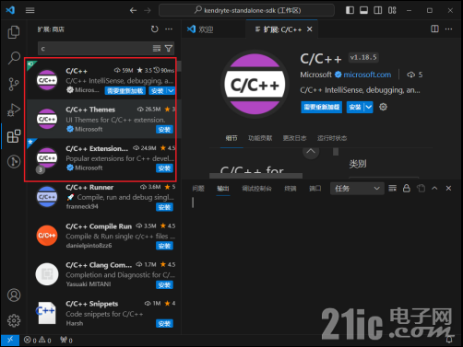Switch to the Feature Contributions tab
Image resolution: width=463 pixels, height=347 pixels.
260,138
